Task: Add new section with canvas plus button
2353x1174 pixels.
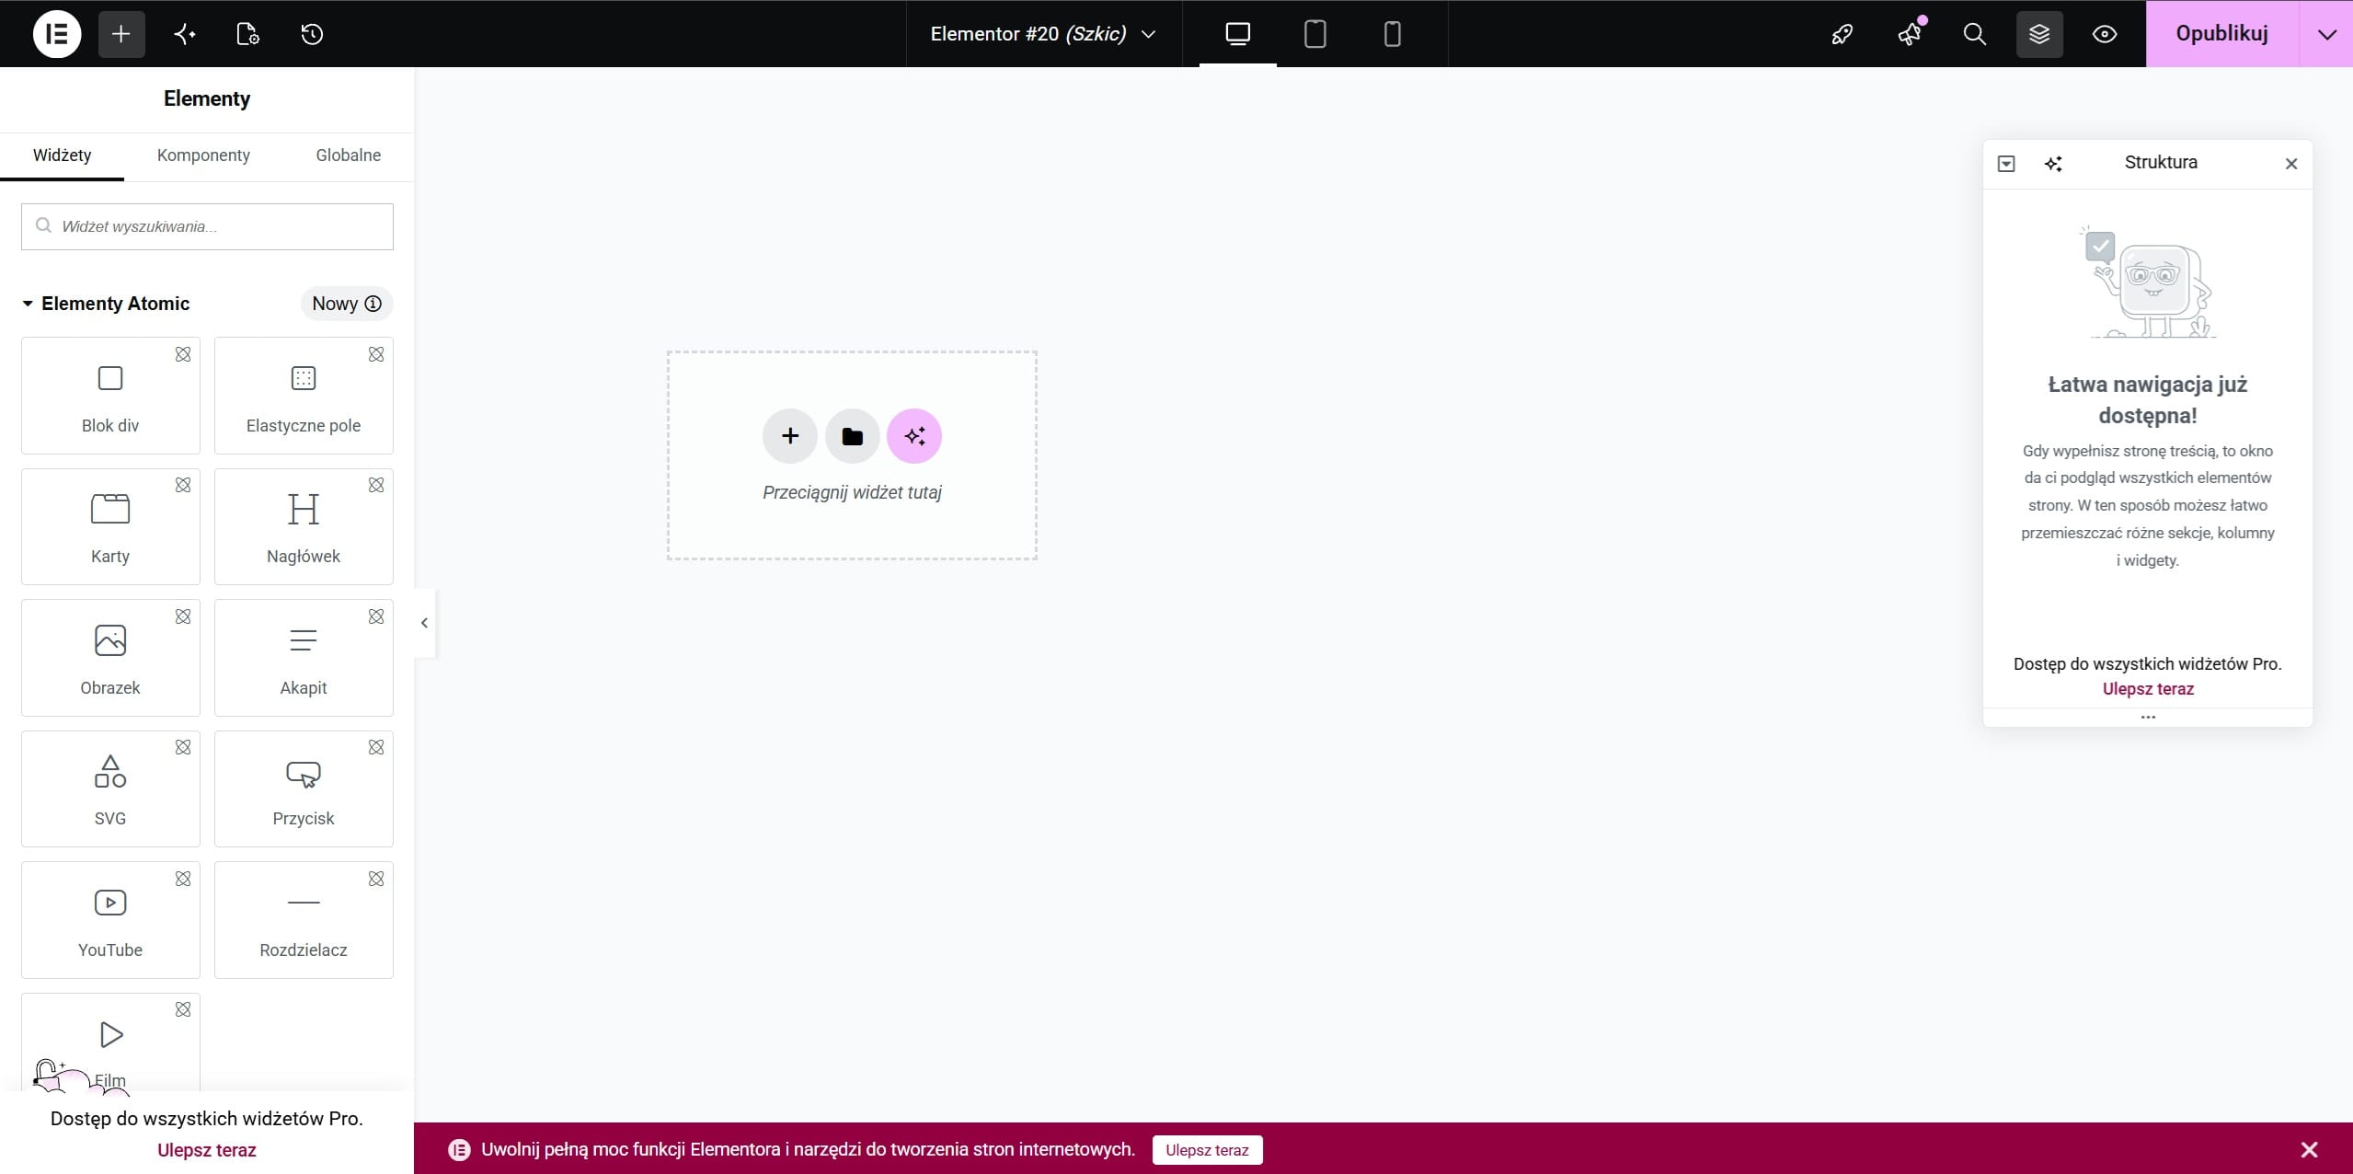Action: pos(789,436)
